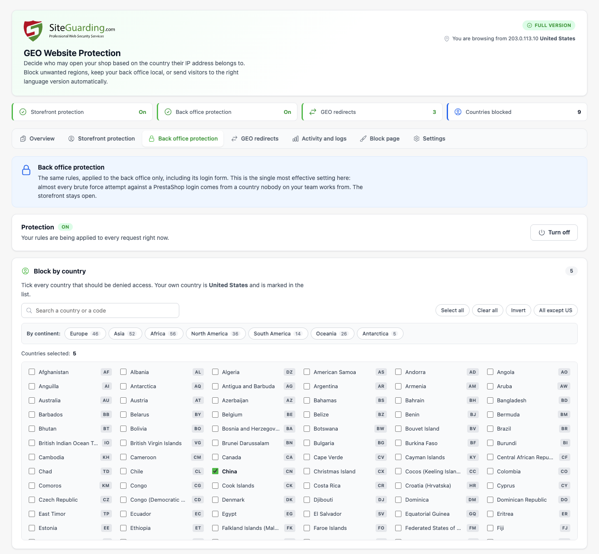Click the location pin icon near IP address
This screenshot has width=599, height=554.
[447, 39]
